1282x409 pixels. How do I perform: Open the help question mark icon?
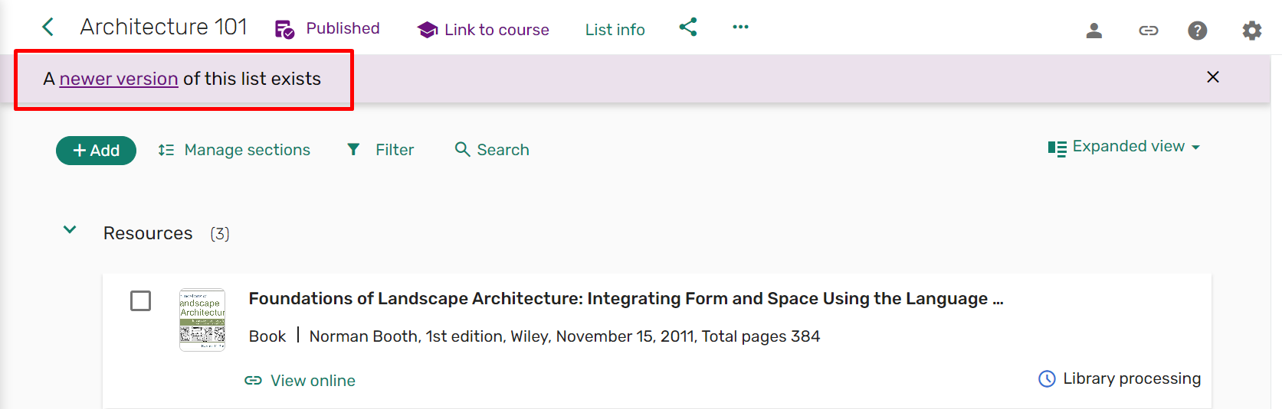[x=1198, y=31]
